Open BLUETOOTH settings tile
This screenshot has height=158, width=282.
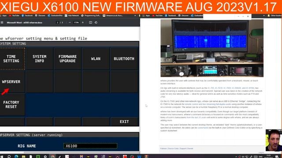coord(124,58)
